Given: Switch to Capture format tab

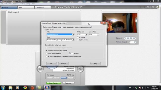Looking at the screenshot, I should coord(57,27).
